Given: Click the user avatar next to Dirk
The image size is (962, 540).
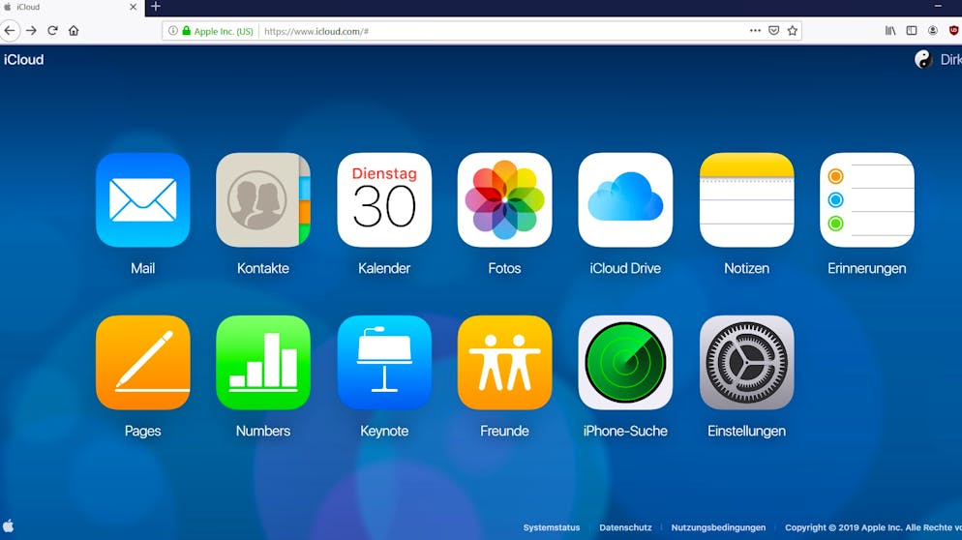Looking at the screenshot, I should [922, 60].
